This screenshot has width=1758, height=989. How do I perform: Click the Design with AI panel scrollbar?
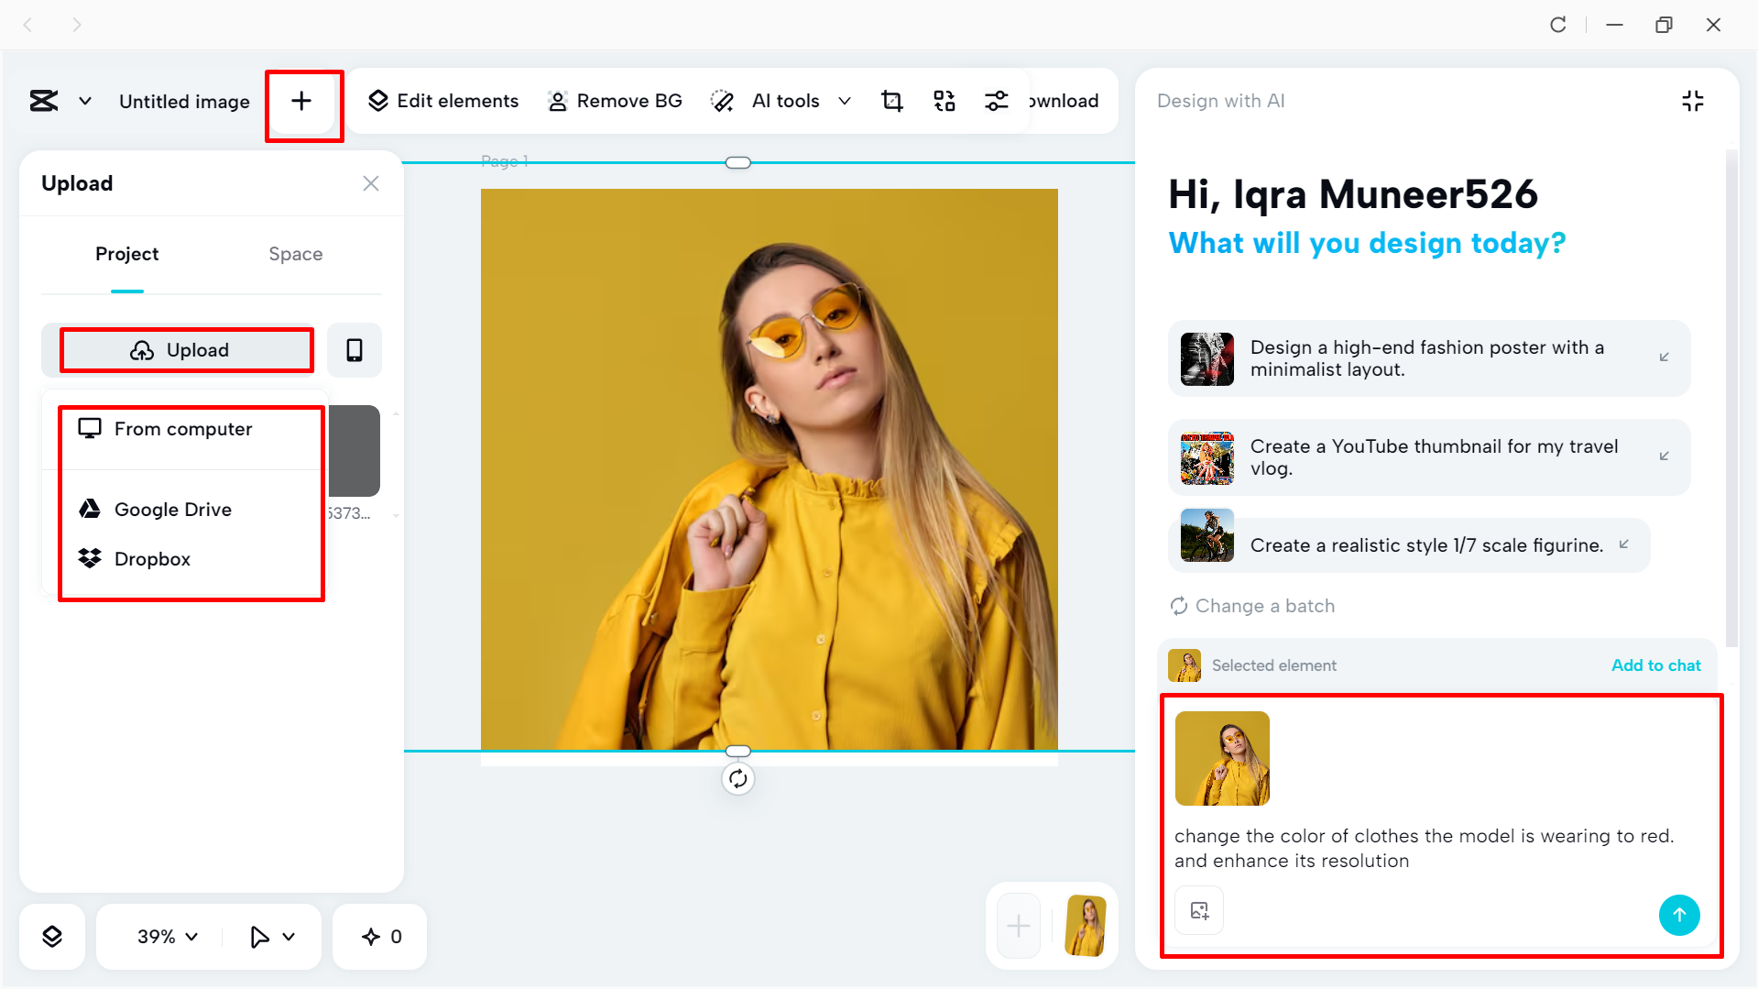pos(1731,398)
